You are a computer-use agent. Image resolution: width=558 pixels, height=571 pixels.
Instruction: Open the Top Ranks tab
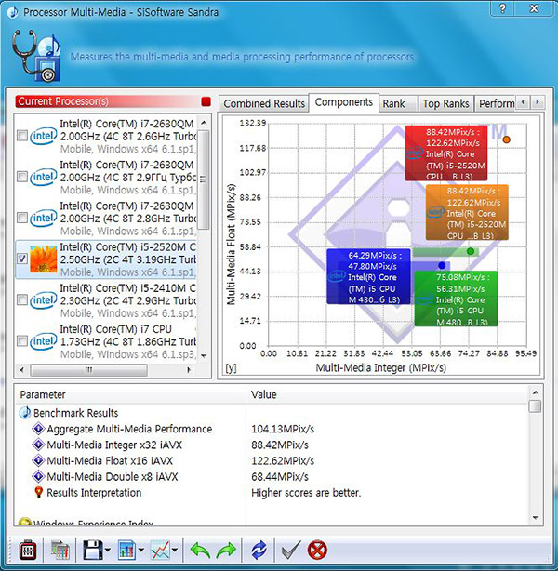tap(446, 104)
